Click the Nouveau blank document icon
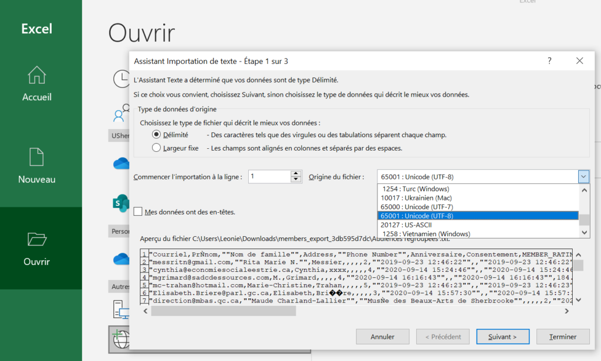 click(x=36, y=156)
